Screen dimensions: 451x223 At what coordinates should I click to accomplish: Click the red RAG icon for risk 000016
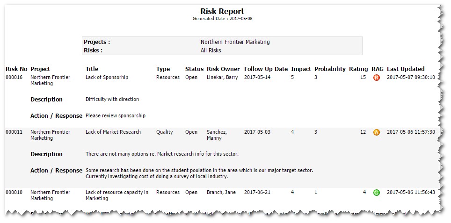point(376,78)
